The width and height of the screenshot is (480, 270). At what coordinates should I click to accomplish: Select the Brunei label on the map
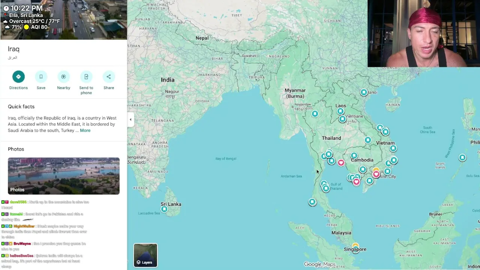pos(435,214)
